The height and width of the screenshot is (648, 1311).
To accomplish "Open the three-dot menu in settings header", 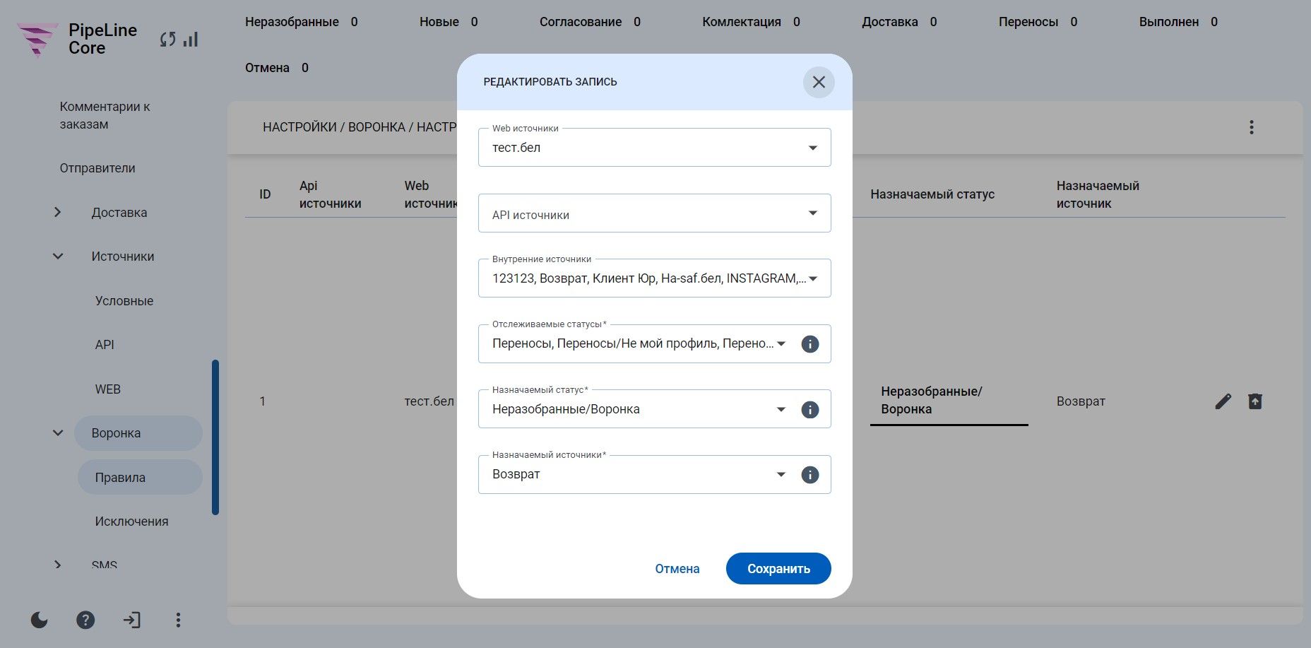I will click(1251, 127).
